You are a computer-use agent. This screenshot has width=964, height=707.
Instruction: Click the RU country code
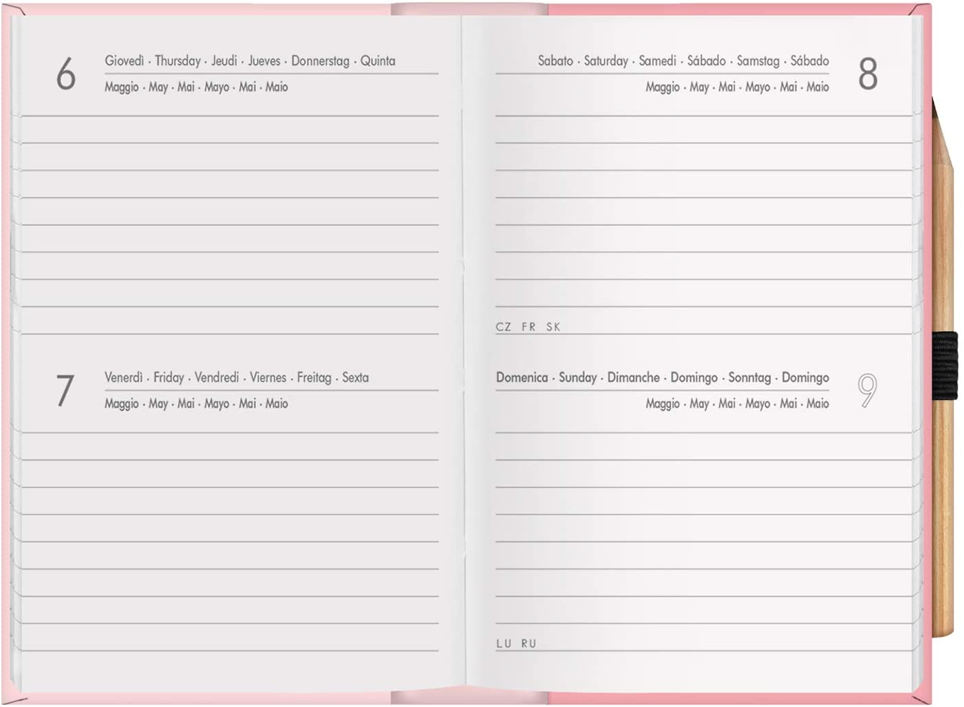[529, 644]
